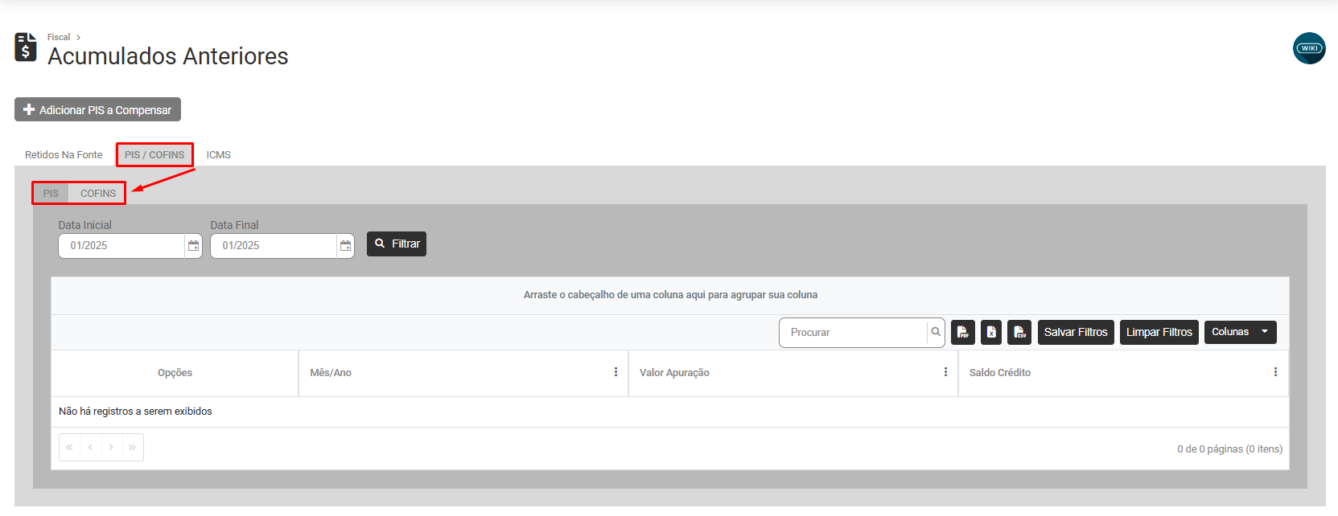
Task: Click the search magnifier icon beside Procurar
Action: tap(936, 332)
